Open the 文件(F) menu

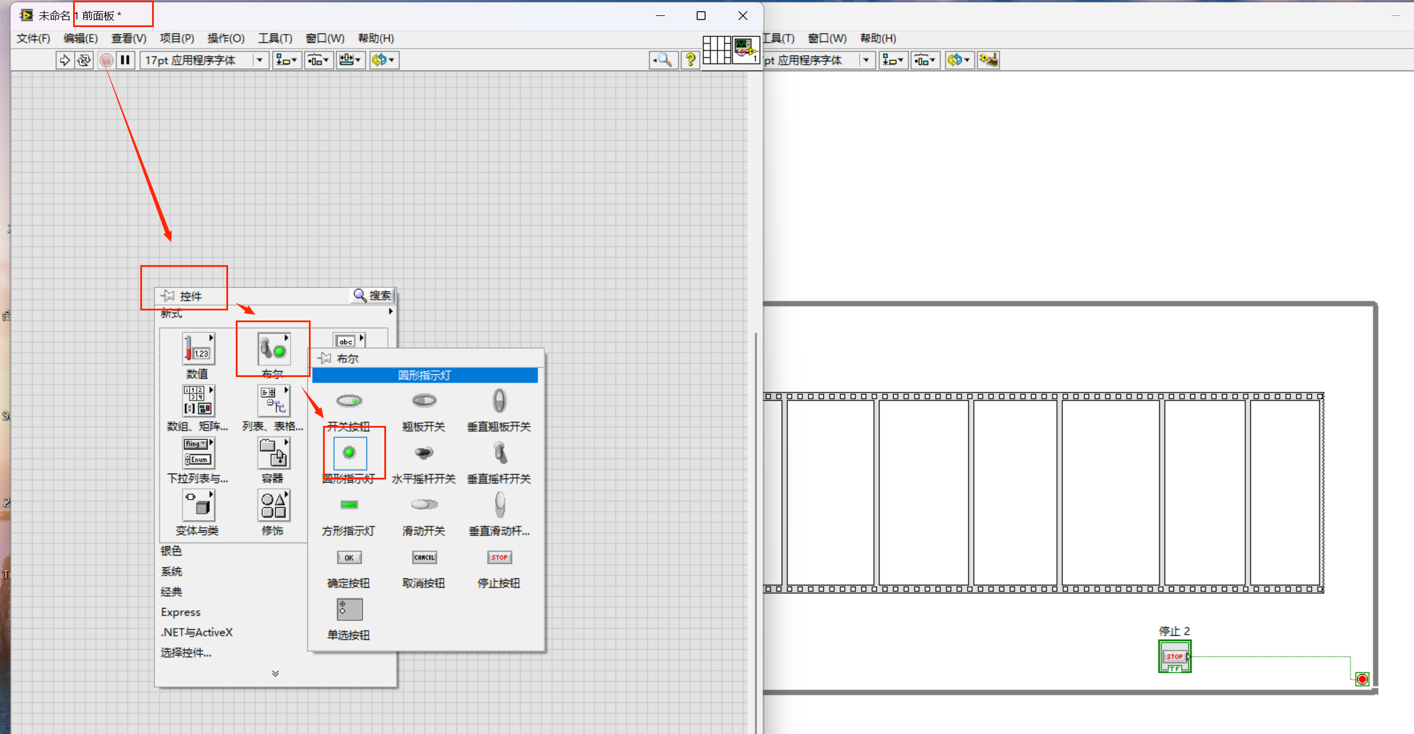pyautogui.click(x=33, y=38)
